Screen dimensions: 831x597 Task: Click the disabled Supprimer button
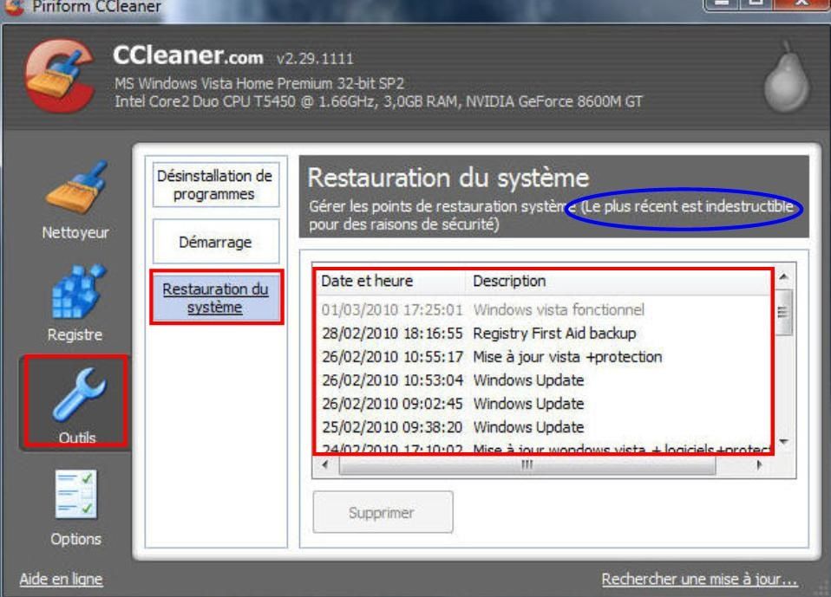(x=383, y=512)
